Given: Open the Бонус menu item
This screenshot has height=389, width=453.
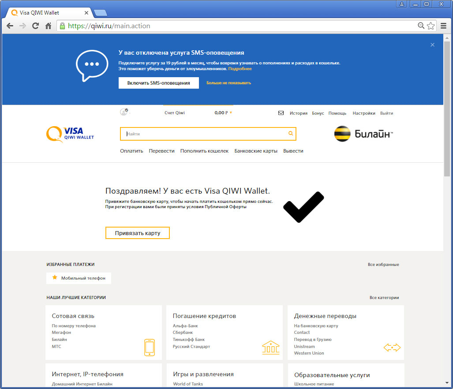Looking at the screenshot, I should point(318,113).
